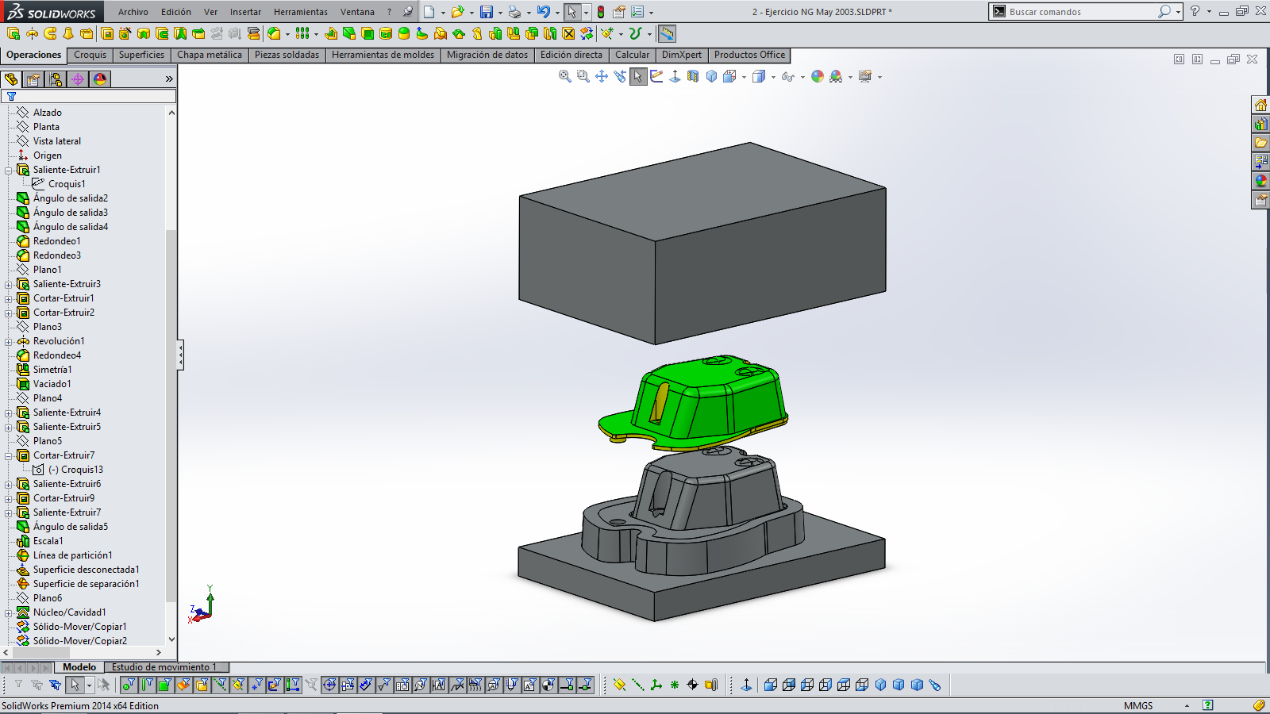Switch to the Croquis tab
The height and width of the screenshot is (714, 1270).
[x=90, y=55]
